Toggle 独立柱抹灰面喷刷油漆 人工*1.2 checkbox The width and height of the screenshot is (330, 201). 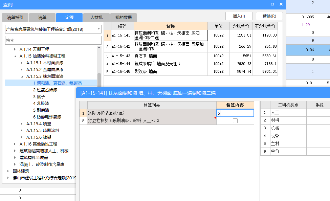tap(235, 121)
